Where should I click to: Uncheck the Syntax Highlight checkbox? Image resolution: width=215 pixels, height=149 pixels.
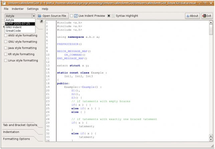click(109, 16)
